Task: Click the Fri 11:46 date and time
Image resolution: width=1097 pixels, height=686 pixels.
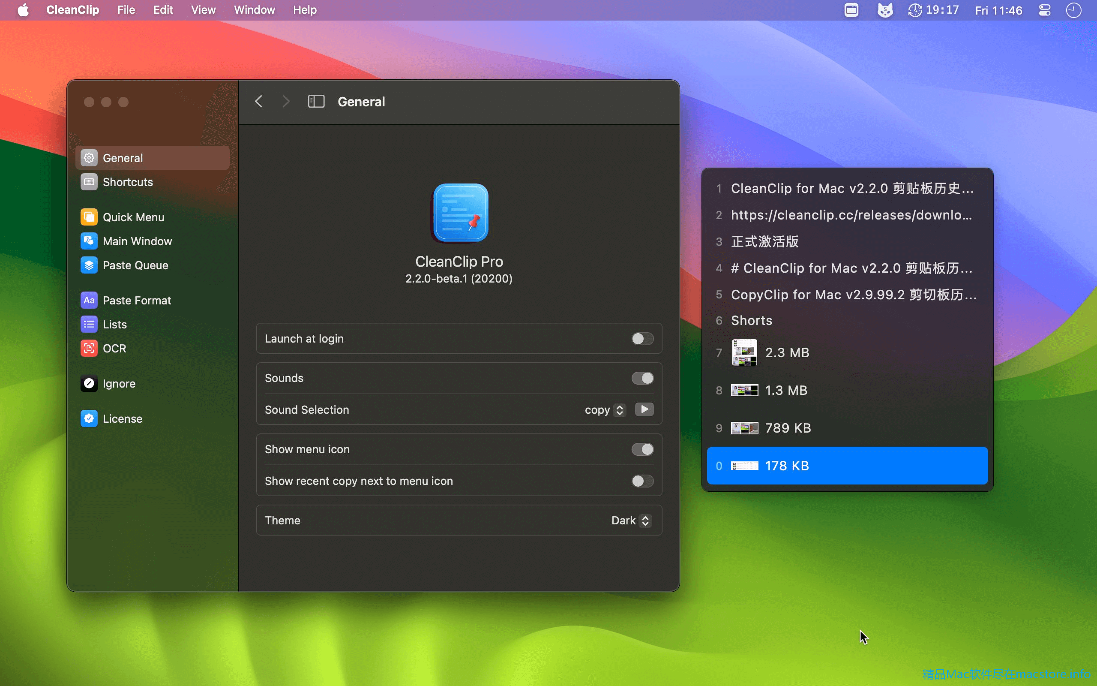Action: pos(998,10)
